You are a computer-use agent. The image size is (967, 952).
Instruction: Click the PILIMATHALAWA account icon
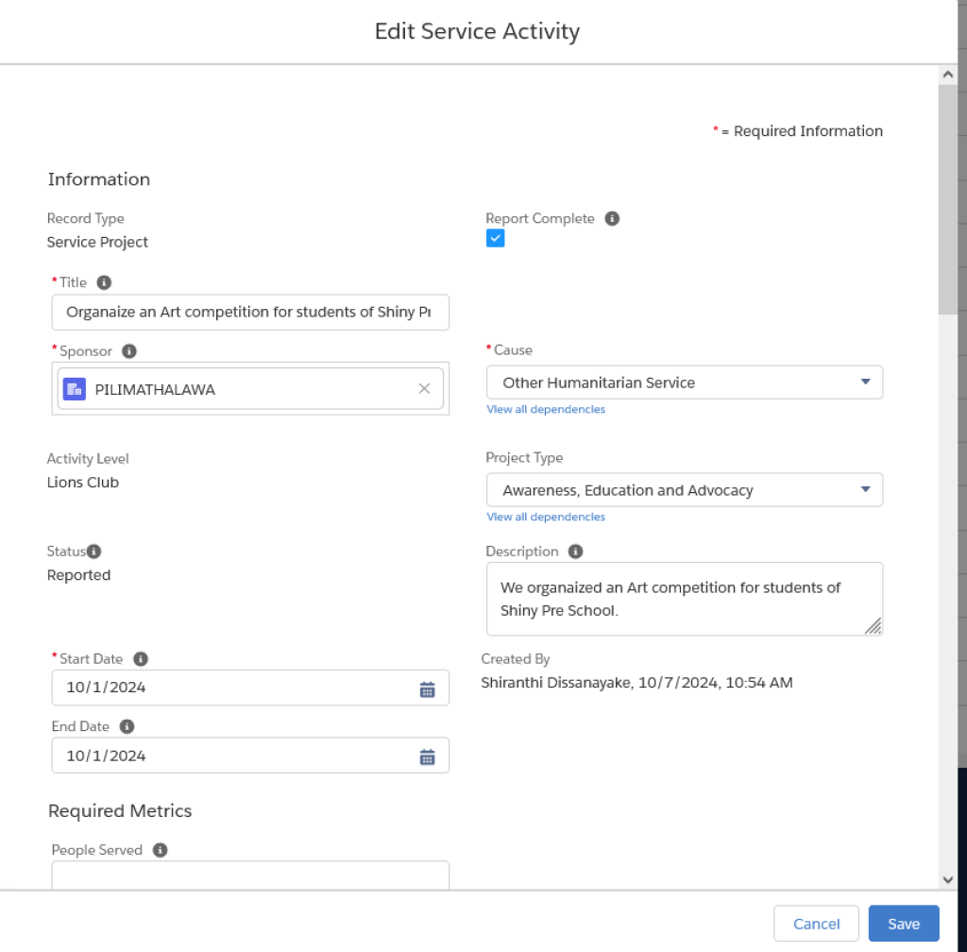[x=75, y=389]
